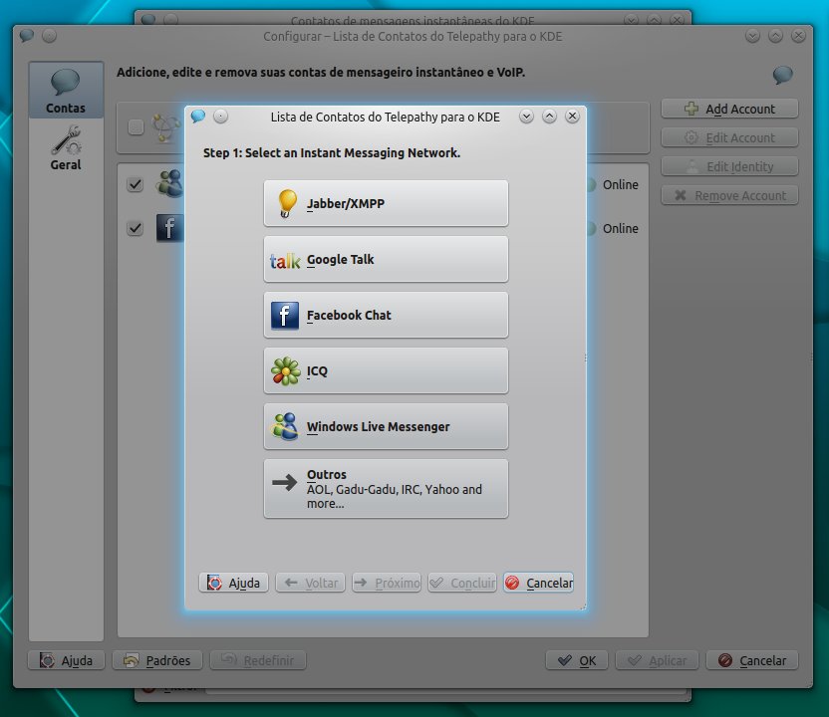Click Add Account in Configurar window

(x=729, y=109)
